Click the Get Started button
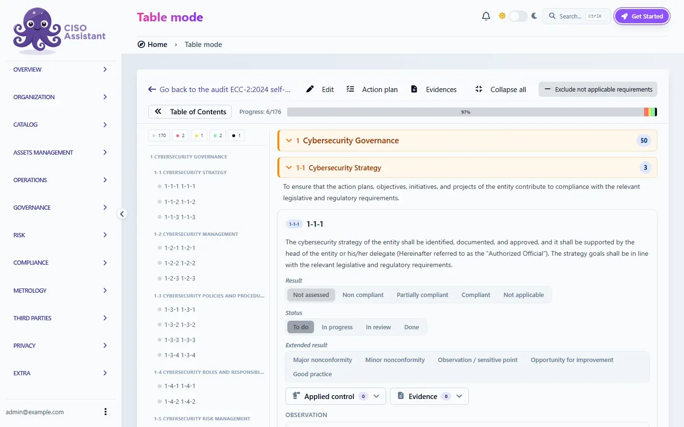Screen dimensions: 684x427 click(642, 16)
